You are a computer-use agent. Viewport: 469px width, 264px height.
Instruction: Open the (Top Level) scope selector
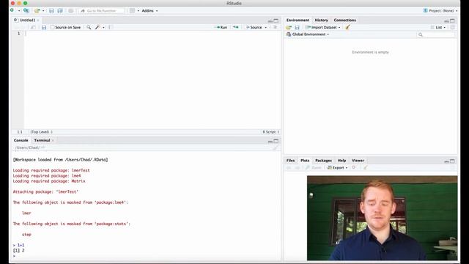[41, 132]
